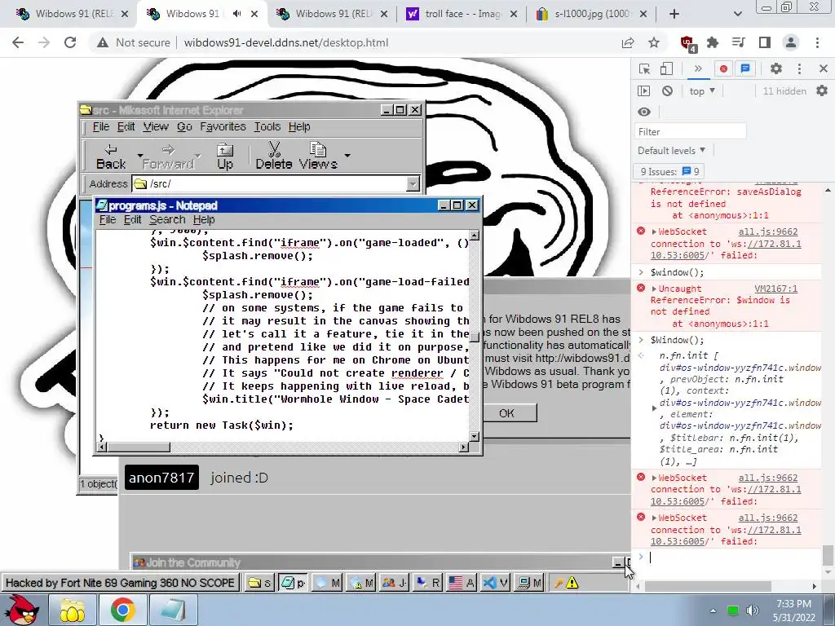Open the Back history dropdown arrow in Explorer
835x626 pixels.
pyautogui.click(x=140, y=156)
